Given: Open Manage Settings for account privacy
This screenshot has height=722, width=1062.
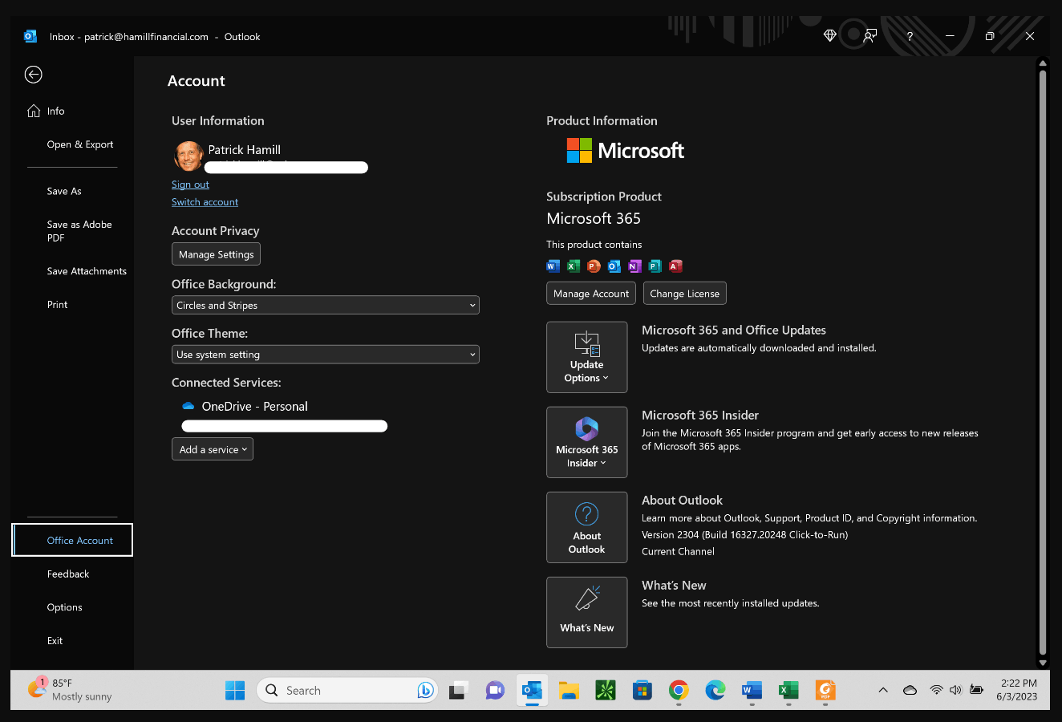Looking at the screenshot, I should [x=216, y=254].
